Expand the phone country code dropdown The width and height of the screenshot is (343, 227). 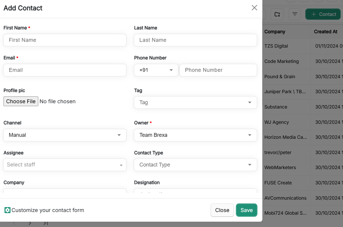[x=156, y=70]
